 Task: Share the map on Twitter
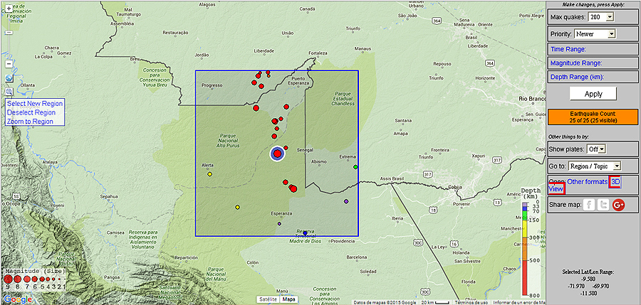[x=603, y=205]
